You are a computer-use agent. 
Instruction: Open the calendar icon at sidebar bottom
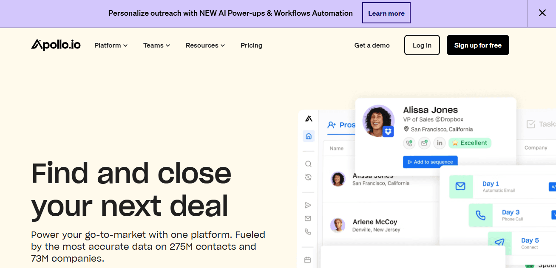(x=308, y=259)
